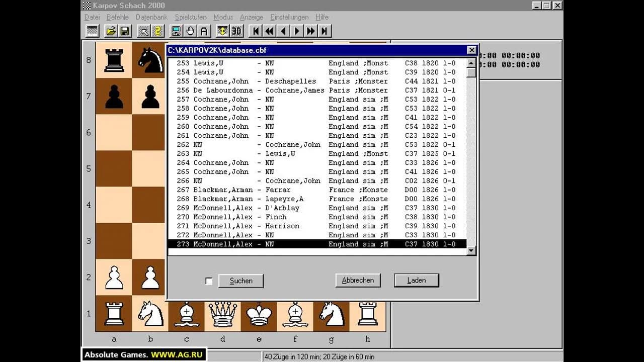
Task: Select game 264 Cochrane,John C33 1826
Action: click(317, 163)
